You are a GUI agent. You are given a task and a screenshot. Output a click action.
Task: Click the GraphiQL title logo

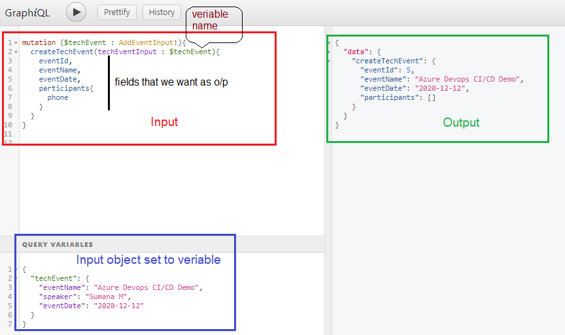click(29, 12)
